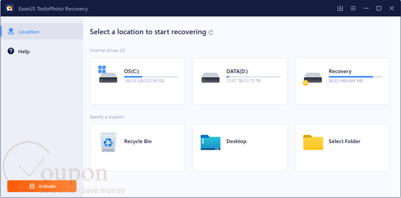The image size is (401, 198).
Task: Click the Help question mark icon
Action: pos(11,51)
